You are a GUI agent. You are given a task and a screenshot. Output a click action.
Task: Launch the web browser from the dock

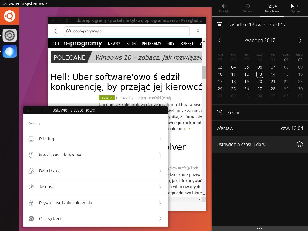pos(10,51)
